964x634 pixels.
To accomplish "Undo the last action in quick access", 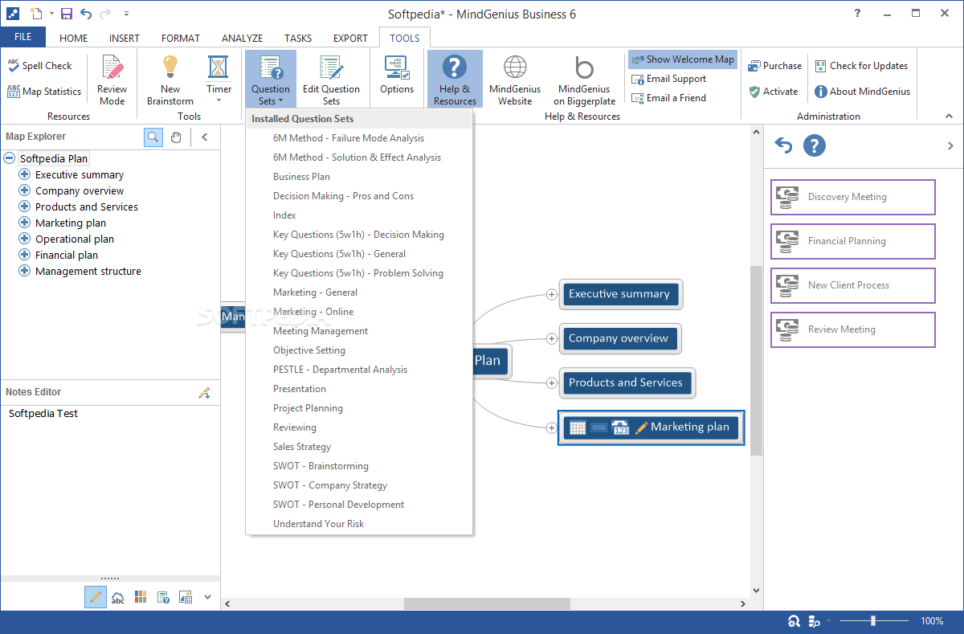I will [x=86, y=14].
